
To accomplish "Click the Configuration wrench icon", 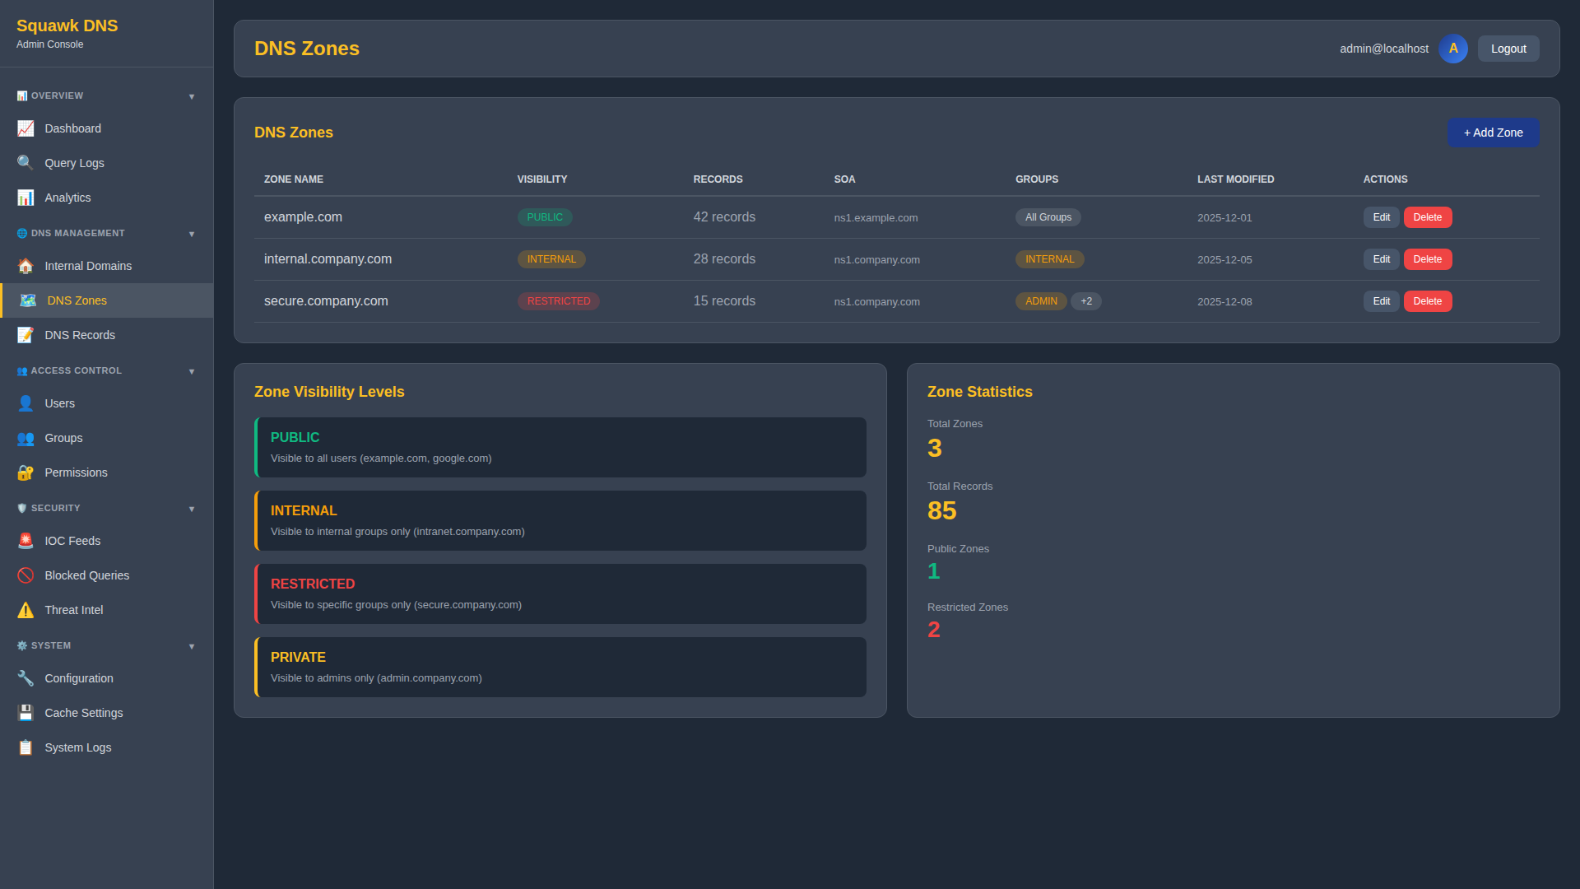I will 26,678.
